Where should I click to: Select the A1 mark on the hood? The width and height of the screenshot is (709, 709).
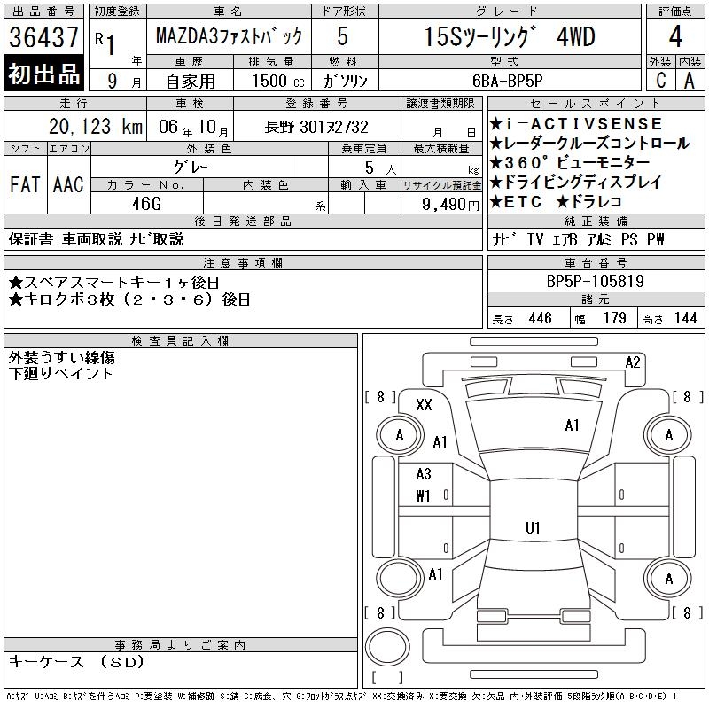(x=572, y=425)
